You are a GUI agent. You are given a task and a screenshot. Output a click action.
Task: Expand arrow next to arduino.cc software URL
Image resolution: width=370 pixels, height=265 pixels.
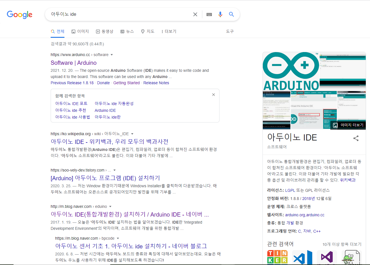pos(112,55)
